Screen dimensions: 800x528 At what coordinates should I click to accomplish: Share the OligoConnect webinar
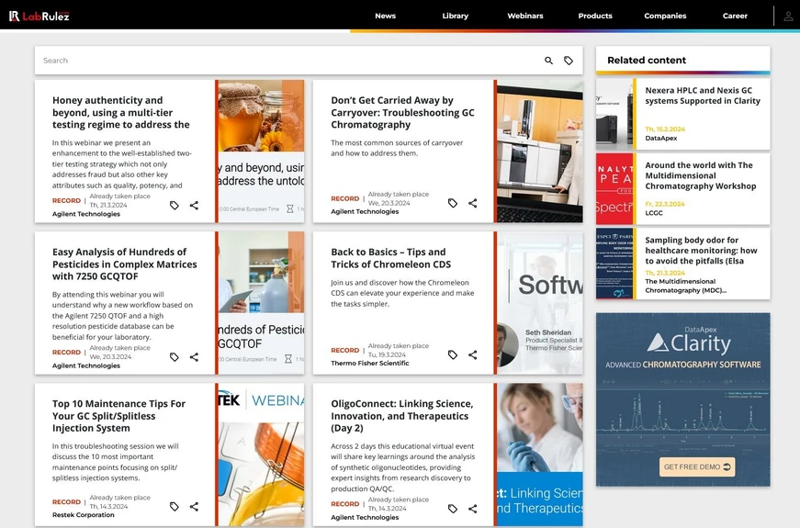point(472,509)
